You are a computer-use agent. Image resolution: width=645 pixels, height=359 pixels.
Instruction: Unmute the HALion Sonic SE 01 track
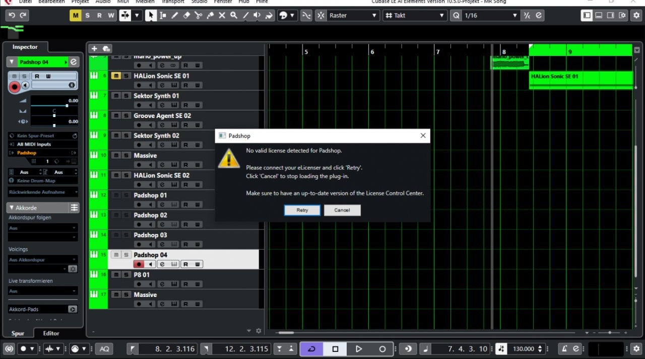[116, 76]
